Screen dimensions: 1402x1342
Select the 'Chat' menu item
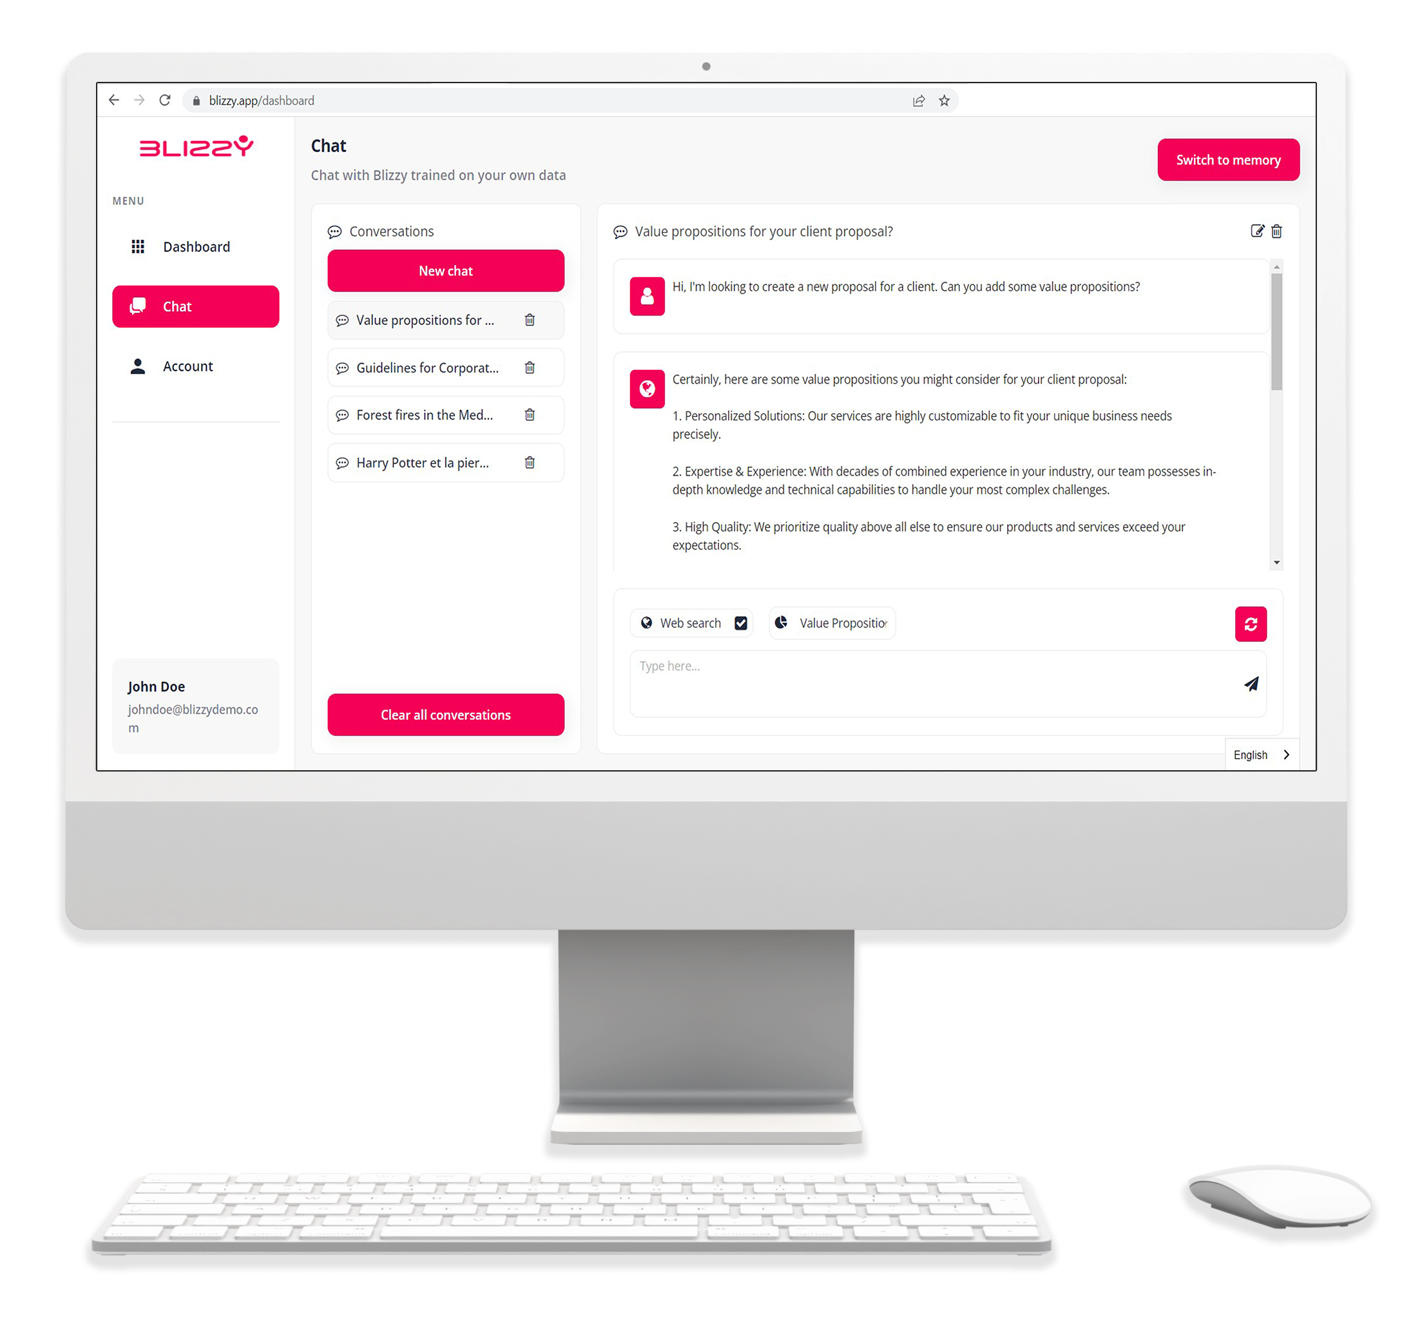coord(194,306)
